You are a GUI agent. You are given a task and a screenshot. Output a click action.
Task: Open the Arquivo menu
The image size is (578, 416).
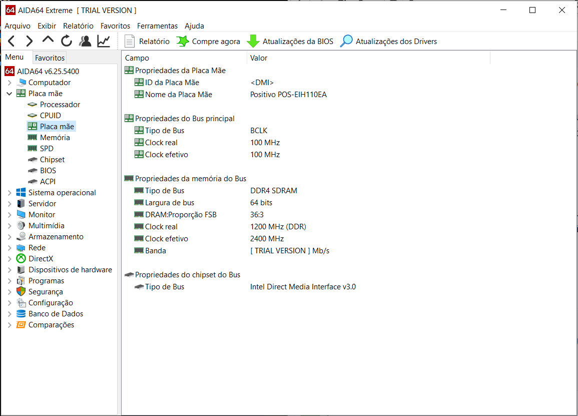18,26
